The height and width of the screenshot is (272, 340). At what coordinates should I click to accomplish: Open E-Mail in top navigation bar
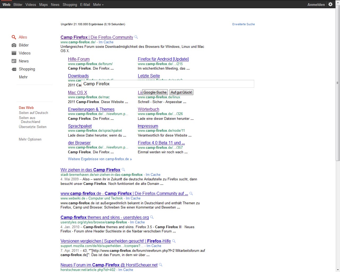pyautogui.click(x=85, y=5)
